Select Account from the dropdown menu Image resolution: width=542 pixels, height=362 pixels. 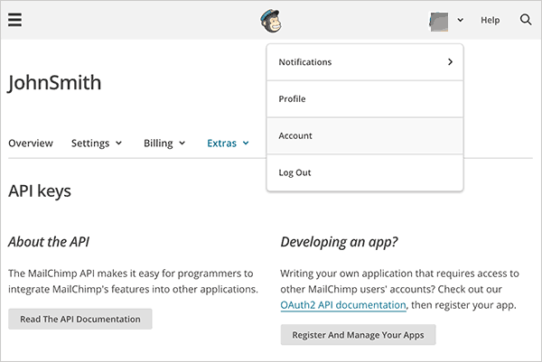(365, 135)
